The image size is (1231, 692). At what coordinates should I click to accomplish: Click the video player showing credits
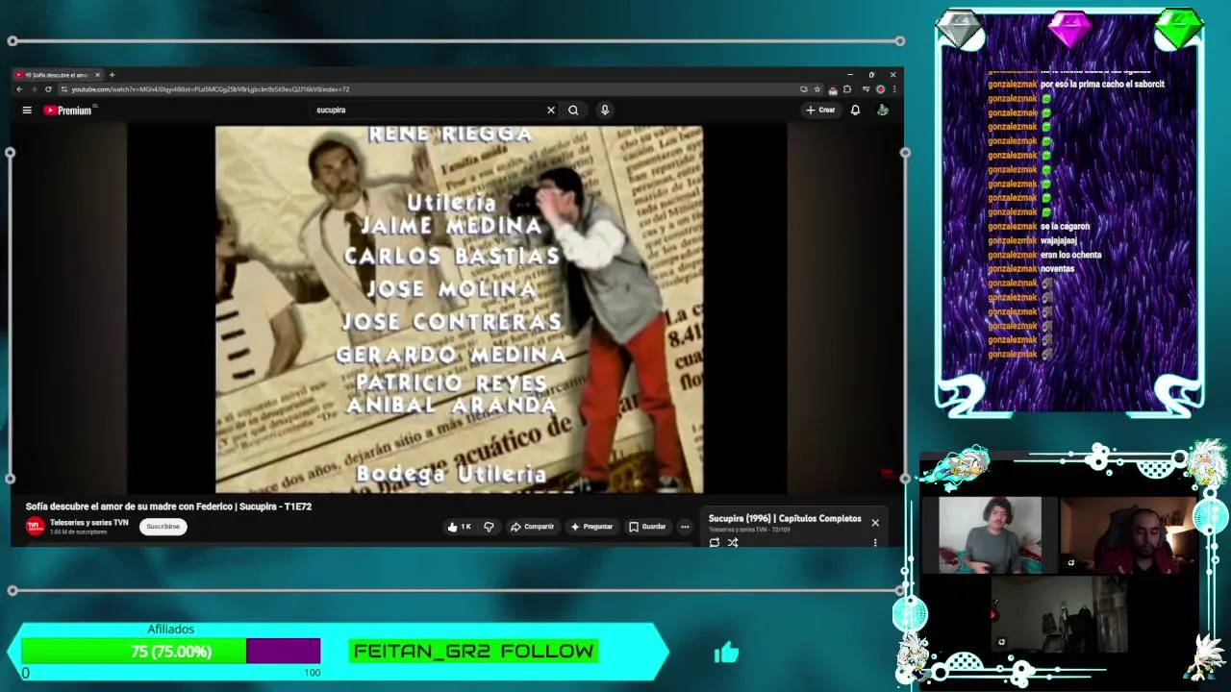459,309
